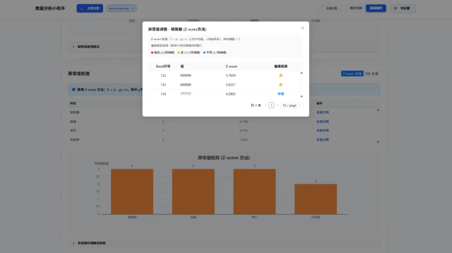
Task: Click the dialog table scroll-up arrow
Action: click(301, 73)
